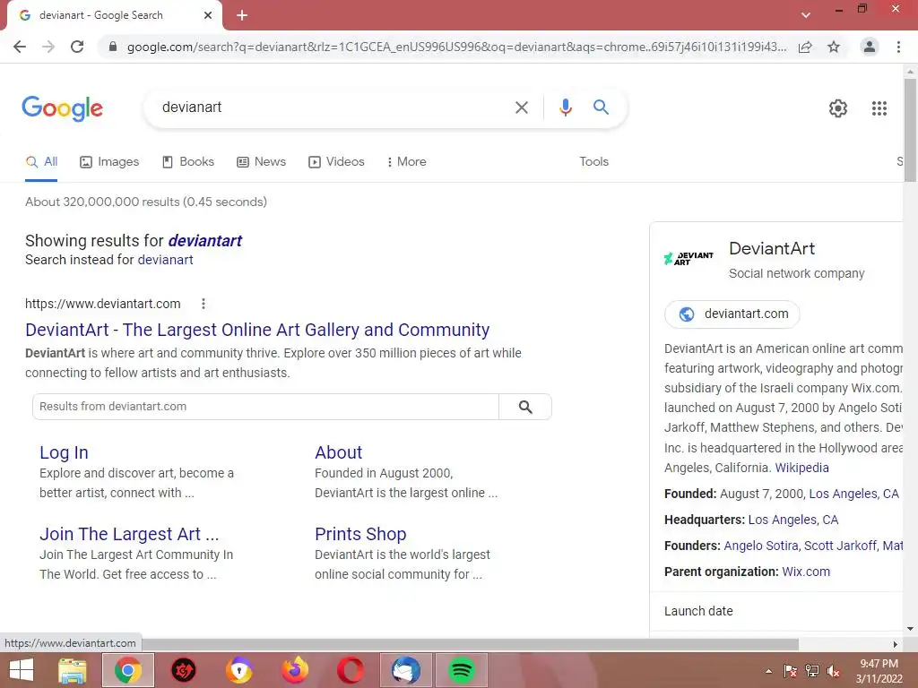
Task: Open the Log In sitelink
Action: point(64,452)
